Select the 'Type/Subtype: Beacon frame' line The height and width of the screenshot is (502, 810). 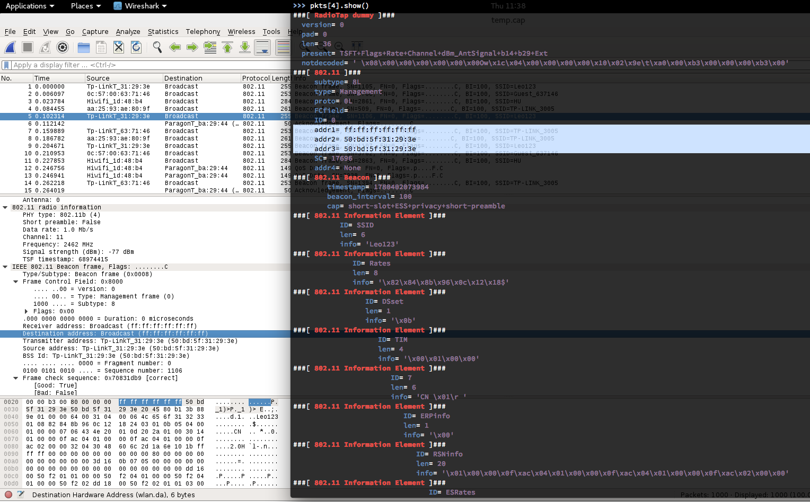[x=87, y=274]
